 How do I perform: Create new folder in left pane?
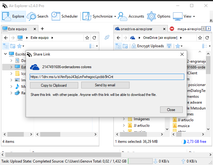tap(13, 46)
